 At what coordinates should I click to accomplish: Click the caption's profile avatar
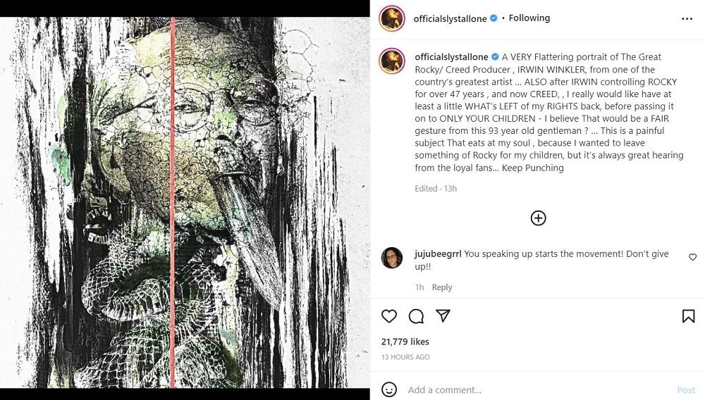pos(392,61)
